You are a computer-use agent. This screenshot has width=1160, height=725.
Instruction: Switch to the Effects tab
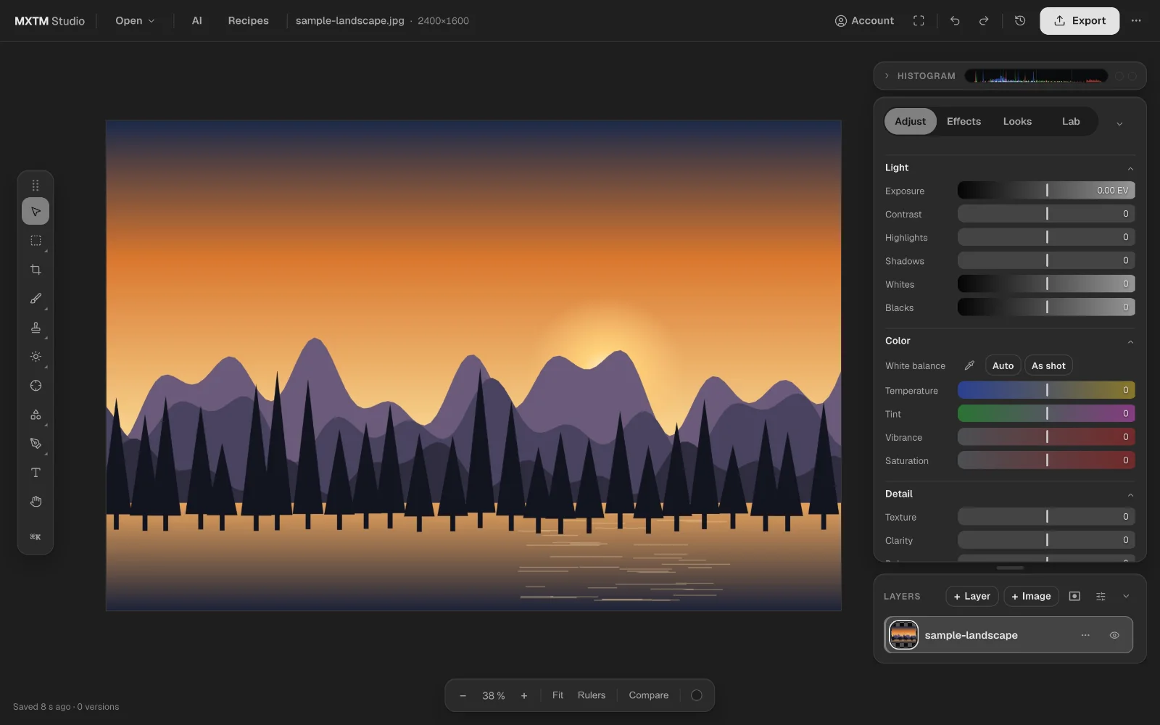(x=964, y=121)
